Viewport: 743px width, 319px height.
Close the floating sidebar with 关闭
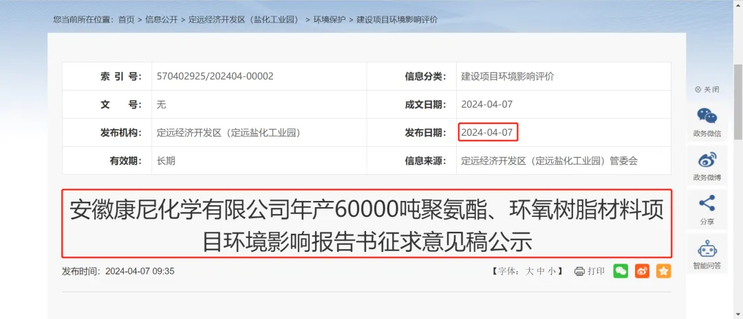(707, 89)
